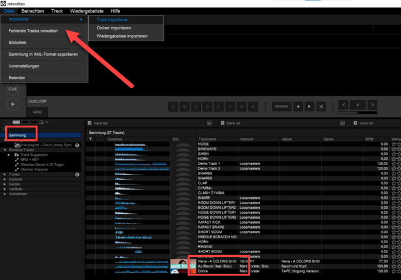Viewport: 401px width, 280px height.
Task: Click the CUE button
Action: coord(13,89)
